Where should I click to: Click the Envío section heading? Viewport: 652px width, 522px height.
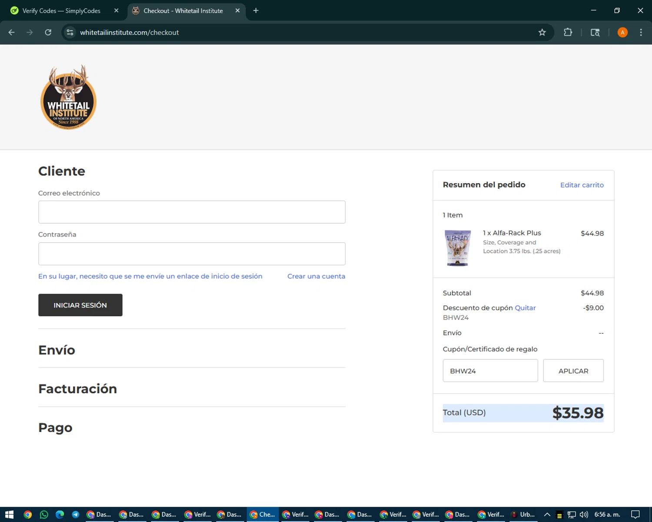coord(57,350)
